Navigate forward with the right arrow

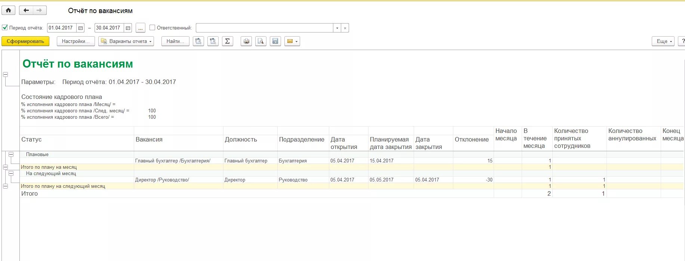point(39,10)
